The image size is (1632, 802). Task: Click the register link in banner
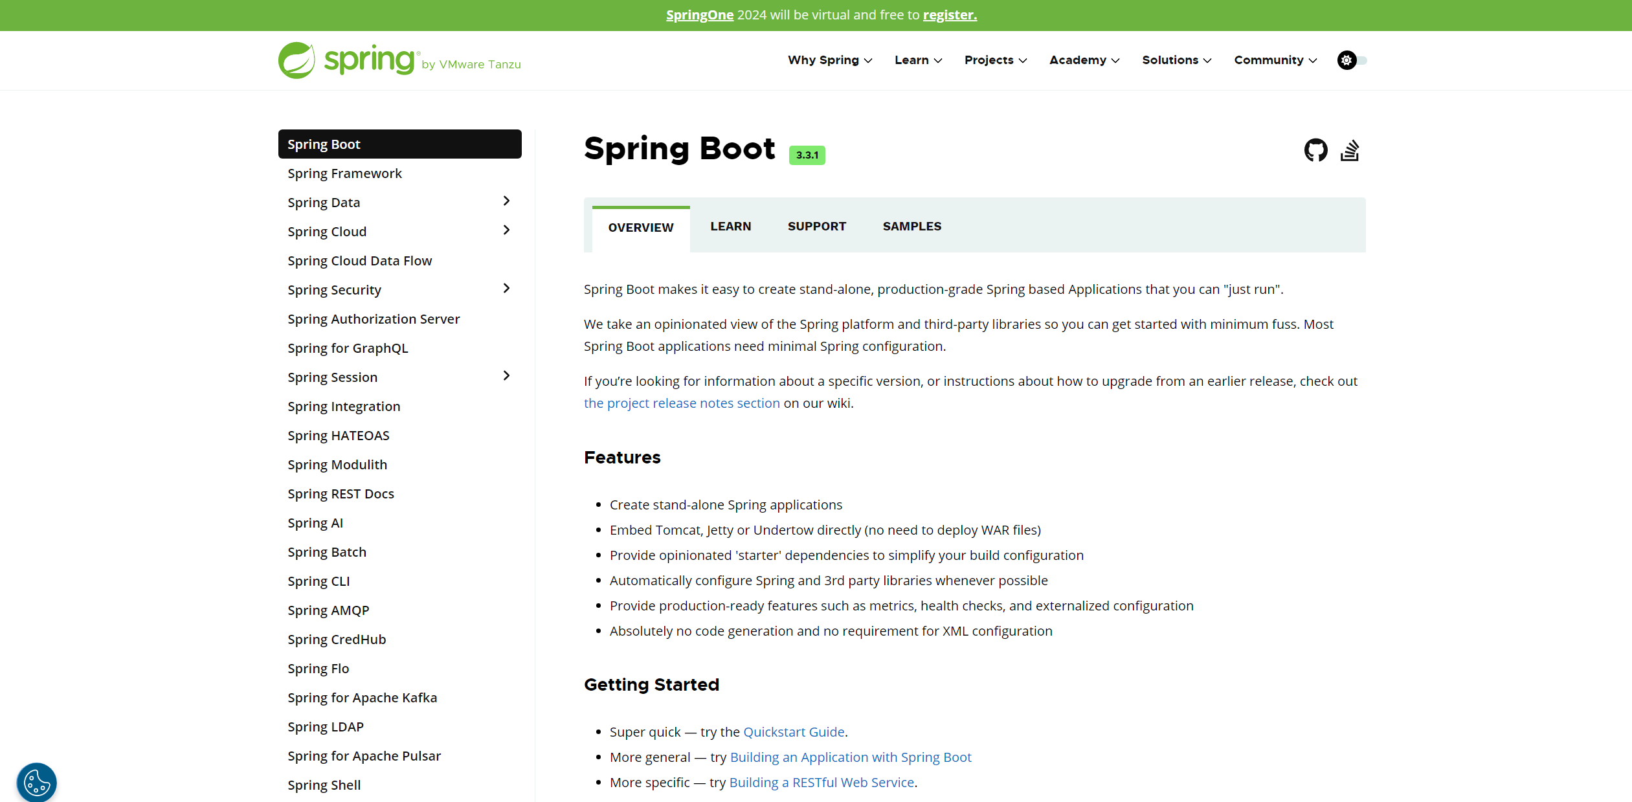click(949, 15)
